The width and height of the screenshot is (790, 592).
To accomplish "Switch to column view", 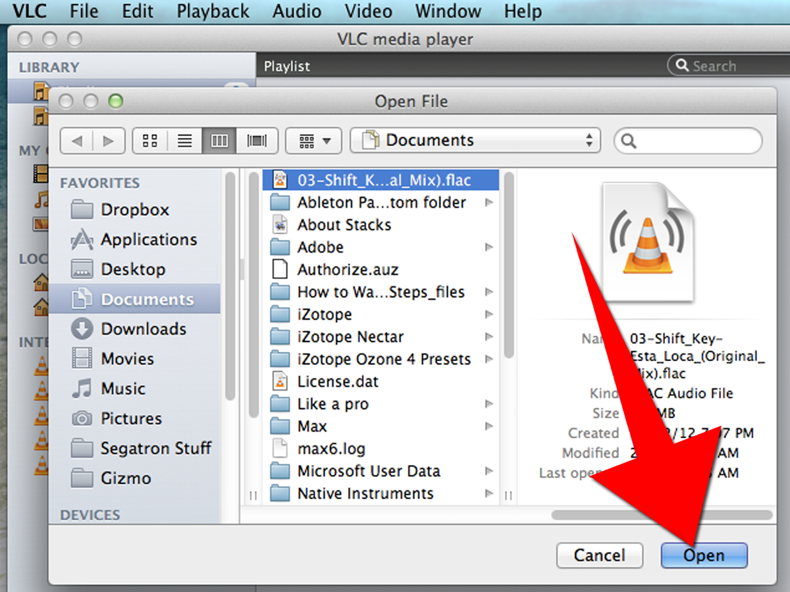I will tap(220, 141).
